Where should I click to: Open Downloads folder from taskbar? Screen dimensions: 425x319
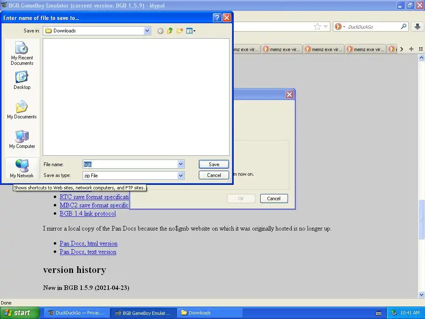(210, 313)
